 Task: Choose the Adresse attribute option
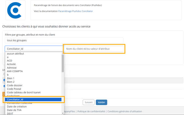(x=33, y=68)
